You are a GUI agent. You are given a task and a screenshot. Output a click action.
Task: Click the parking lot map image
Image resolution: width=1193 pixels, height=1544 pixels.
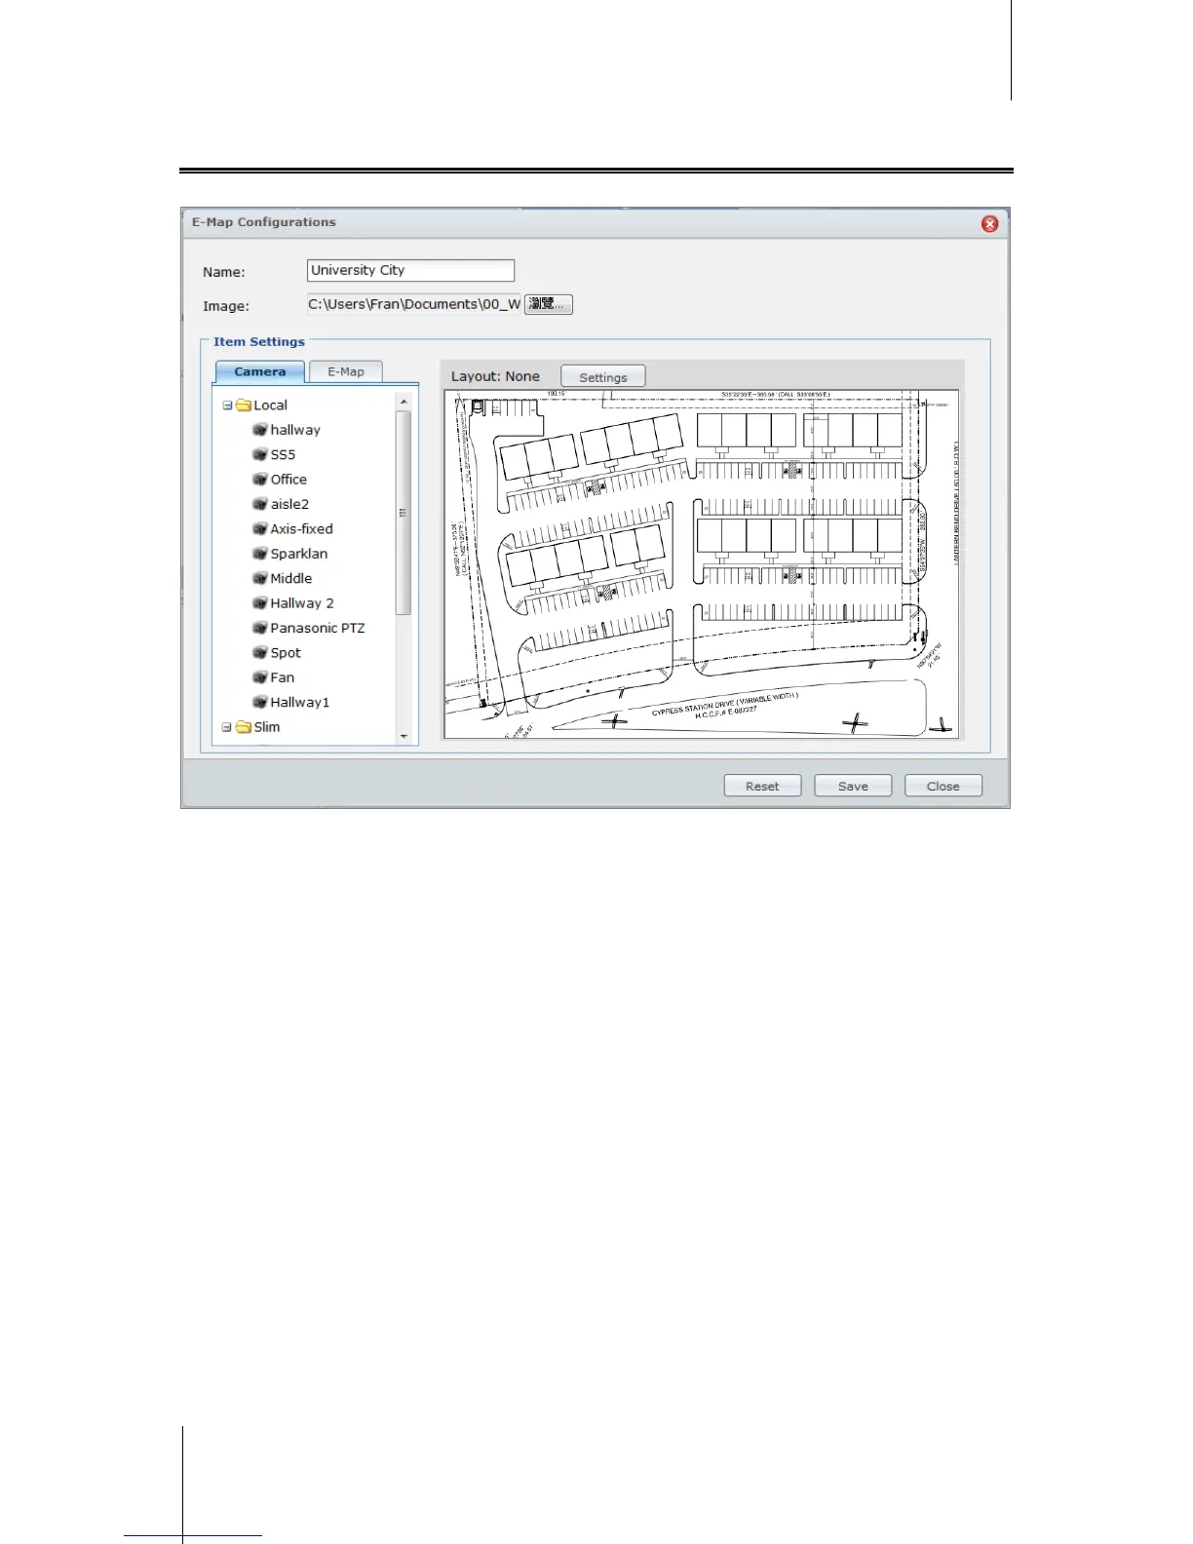coord(702,564)
